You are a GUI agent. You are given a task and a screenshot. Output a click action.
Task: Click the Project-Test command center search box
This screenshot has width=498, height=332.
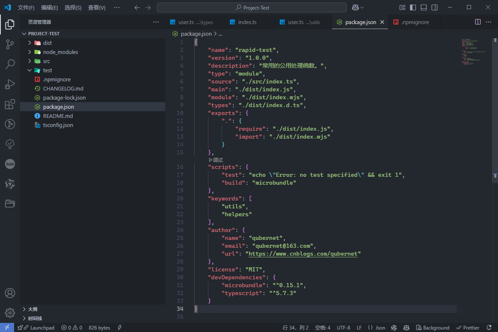(251, 7)
